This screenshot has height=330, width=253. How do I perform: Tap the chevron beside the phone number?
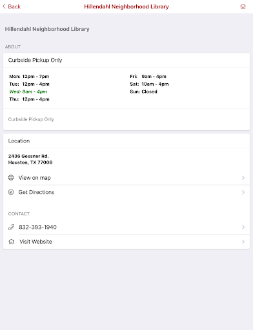pyautogui.click(x=243, y=227)
